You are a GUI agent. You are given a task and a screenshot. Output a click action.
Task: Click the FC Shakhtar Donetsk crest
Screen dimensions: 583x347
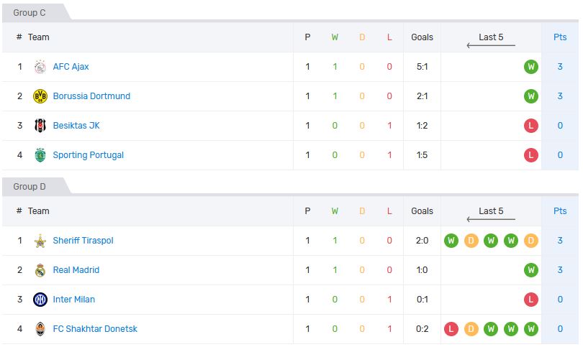[40, 329]
